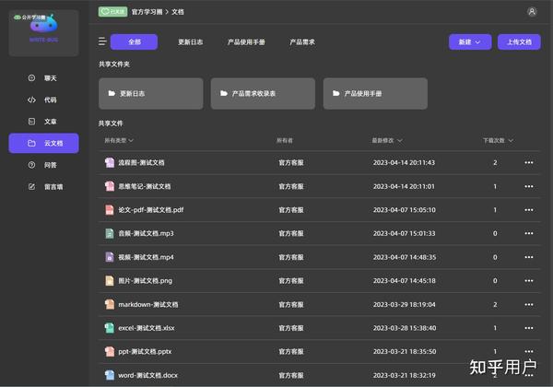Image resolution: width=553 pixels, height=387 pixels.
Task: Open the file 流程图-测试文档
Action: click(x=141, y=162)
